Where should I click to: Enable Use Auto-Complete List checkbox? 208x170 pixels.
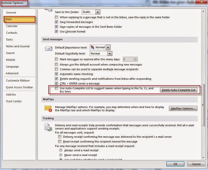57,88
